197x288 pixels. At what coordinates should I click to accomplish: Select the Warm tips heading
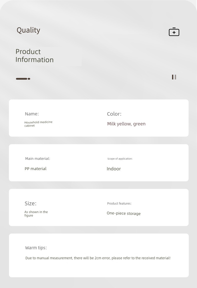(x=36, y=248)
